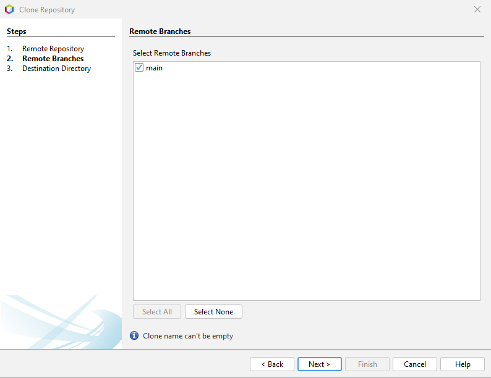Close the Clone Repository dialog

click(477, 10)
